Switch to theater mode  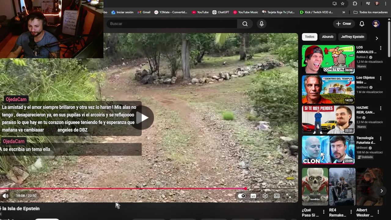(x=277, y=196)
